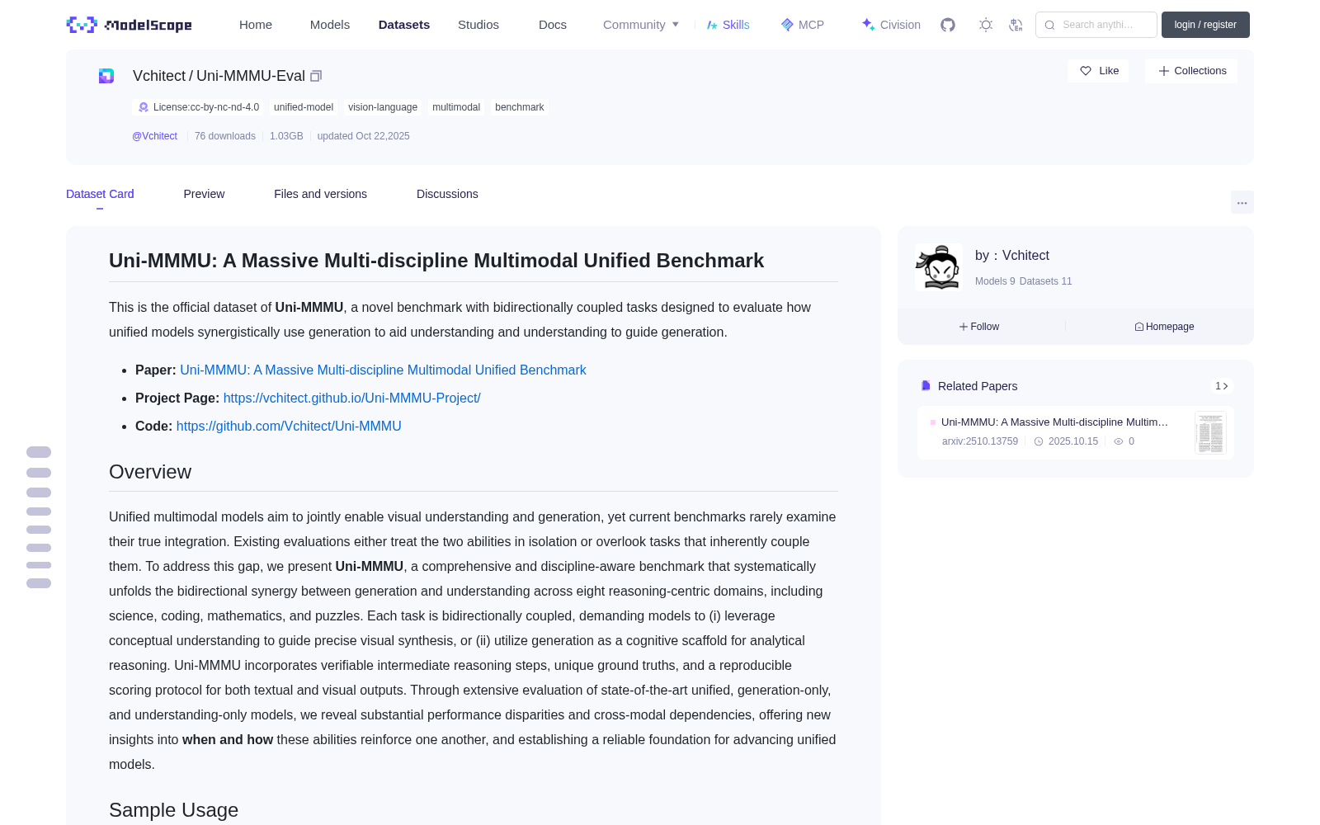Open the Paper link Uni-MMMU benchmark
Viewport: 1320px width, 825px height.
[383, 370]
